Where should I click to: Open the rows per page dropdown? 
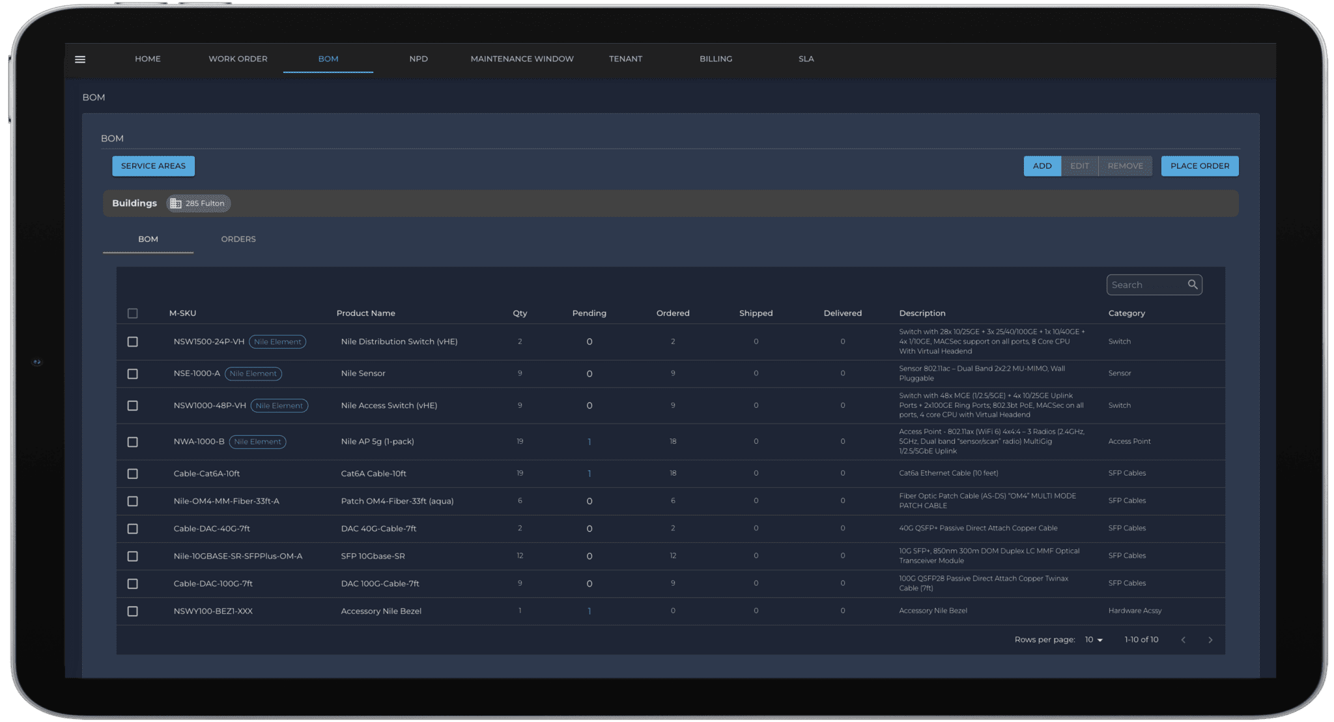(1094, 640)
